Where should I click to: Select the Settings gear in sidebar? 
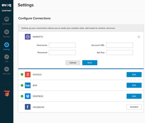(7, 45)
